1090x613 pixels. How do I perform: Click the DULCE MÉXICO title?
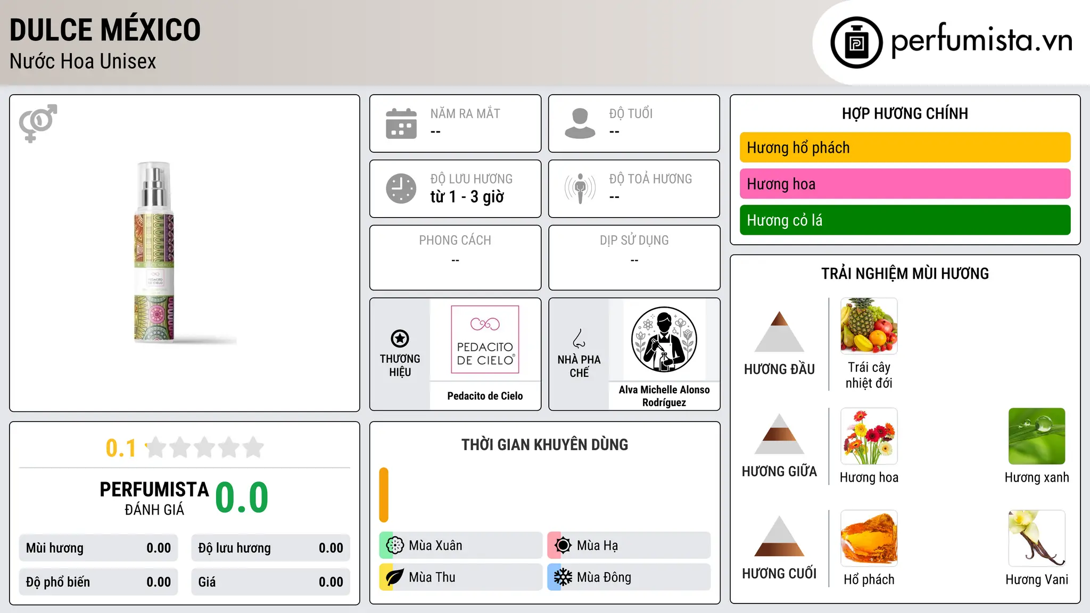pyautogui.click(x=105, y=30)
